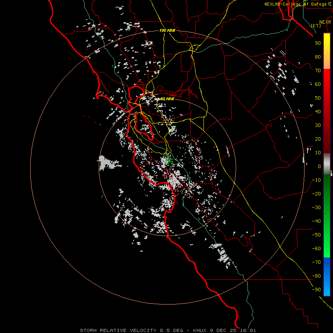Viewport: 333px width, 333px height.
Task: Click the [KT] units label above color bar
Action: point(316,26)
